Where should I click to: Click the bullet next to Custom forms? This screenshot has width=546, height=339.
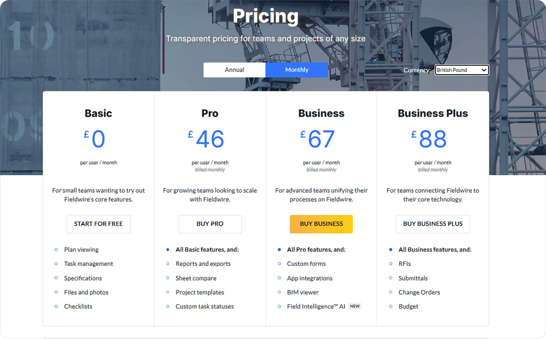pos(279,264)
